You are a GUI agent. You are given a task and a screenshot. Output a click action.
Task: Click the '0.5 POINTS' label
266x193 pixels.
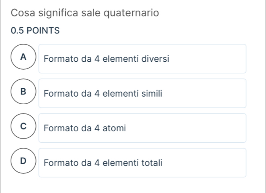click(35, 31)
